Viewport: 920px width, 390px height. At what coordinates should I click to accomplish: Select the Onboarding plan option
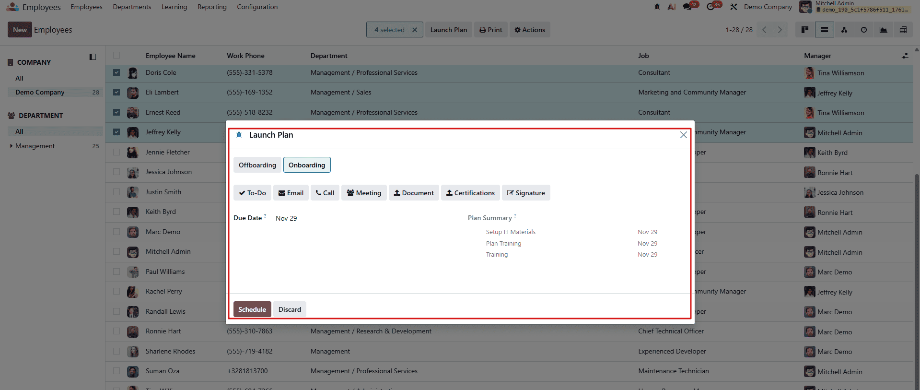coord(307,165)
